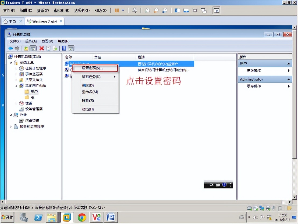Open the Word document from the taskbar
Screen dimensions: 298x224
click(111, 217)
